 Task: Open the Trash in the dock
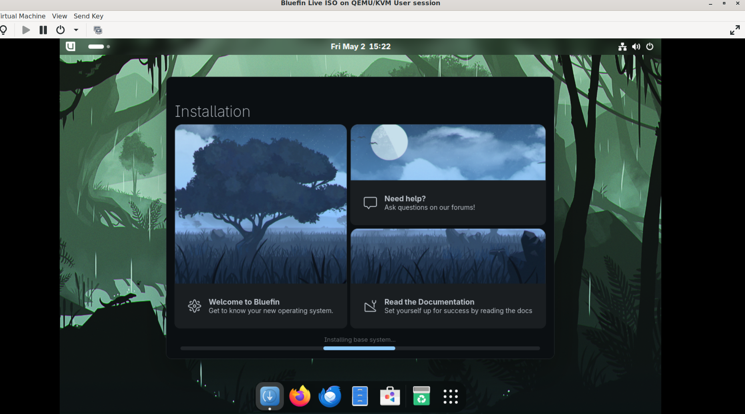[421, 396]
